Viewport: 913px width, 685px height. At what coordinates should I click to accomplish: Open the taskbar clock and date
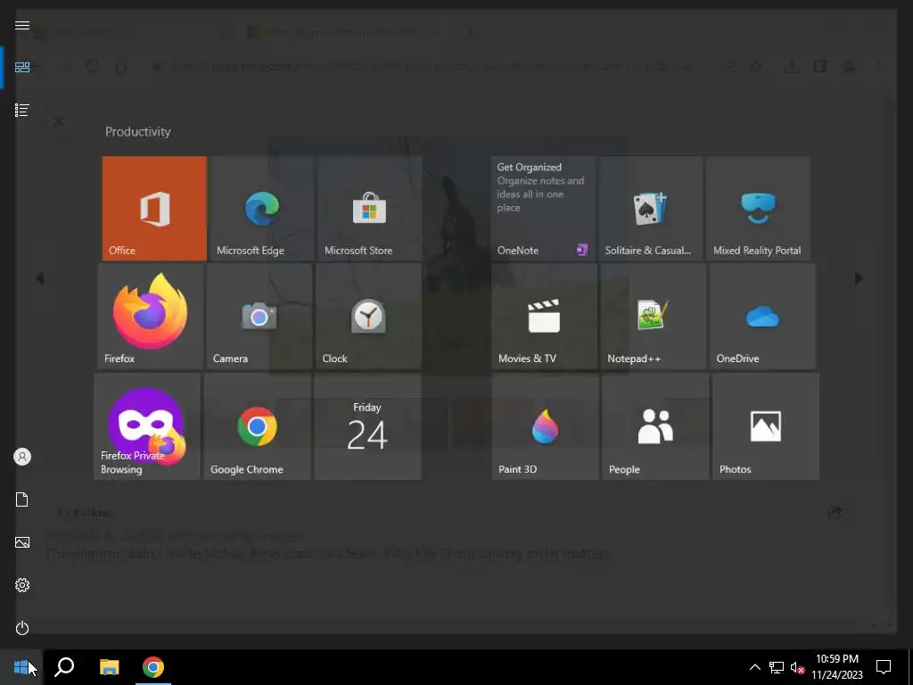pos(837,667)
